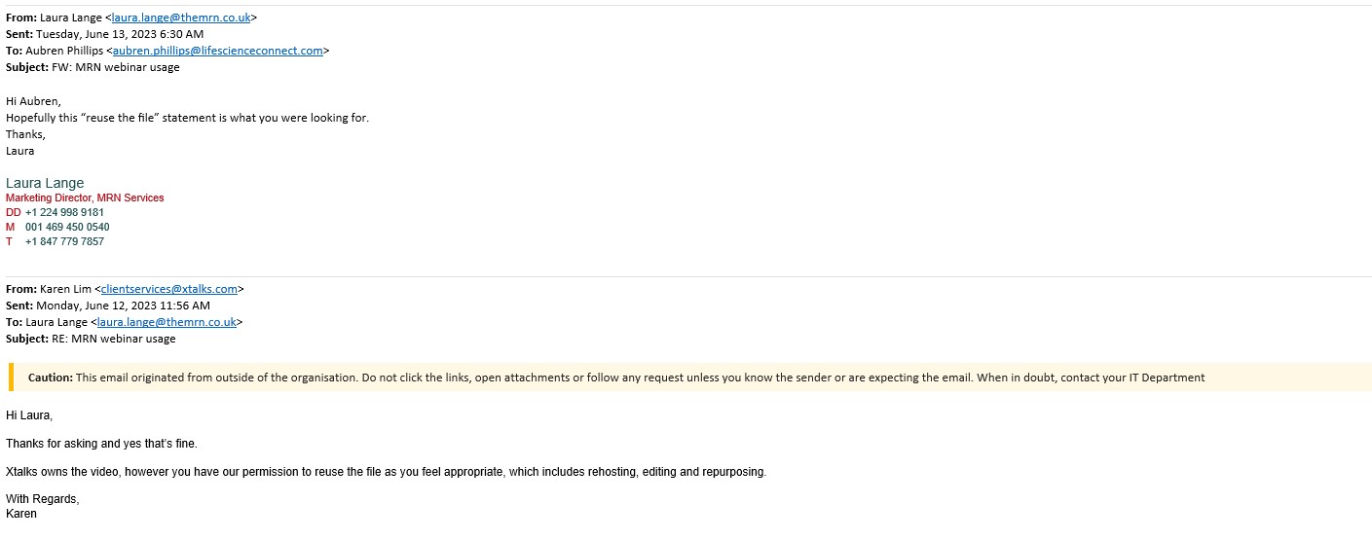Click the yellow bar beside the Caution banner
The image size is (1372, 540).
pyautogui.click(x=11, y=378)
